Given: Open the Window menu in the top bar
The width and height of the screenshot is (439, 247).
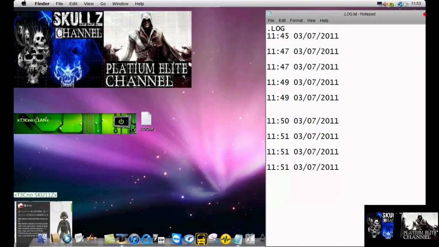Looking at the screenshot, I should (120, 4).
